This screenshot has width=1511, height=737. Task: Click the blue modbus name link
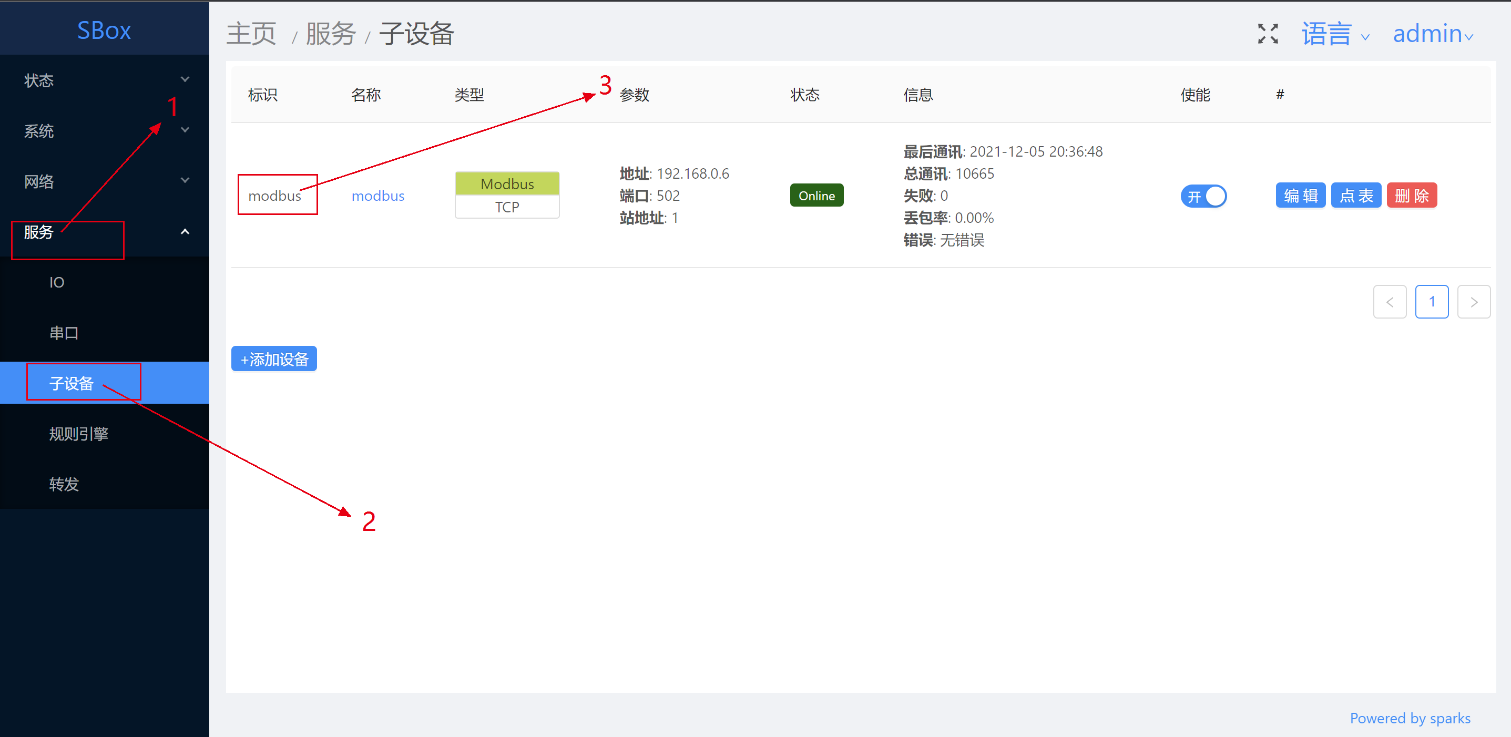[377, 196]
